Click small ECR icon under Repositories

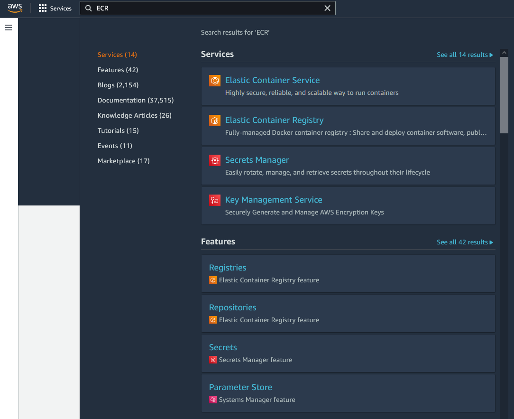coord(213,320)
